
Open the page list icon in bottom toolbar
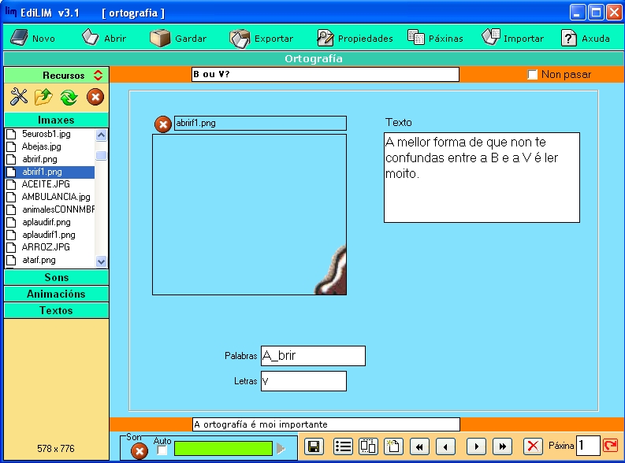[343, 446]
